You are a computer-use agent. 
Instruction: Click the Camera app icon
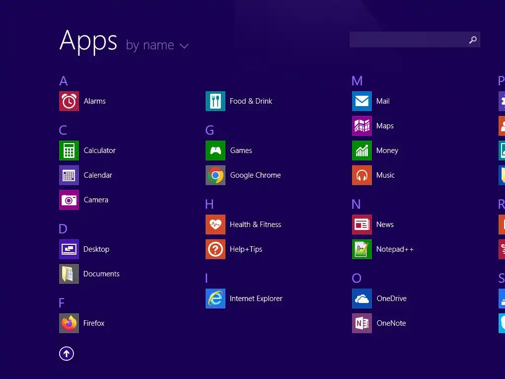point(69,200)
